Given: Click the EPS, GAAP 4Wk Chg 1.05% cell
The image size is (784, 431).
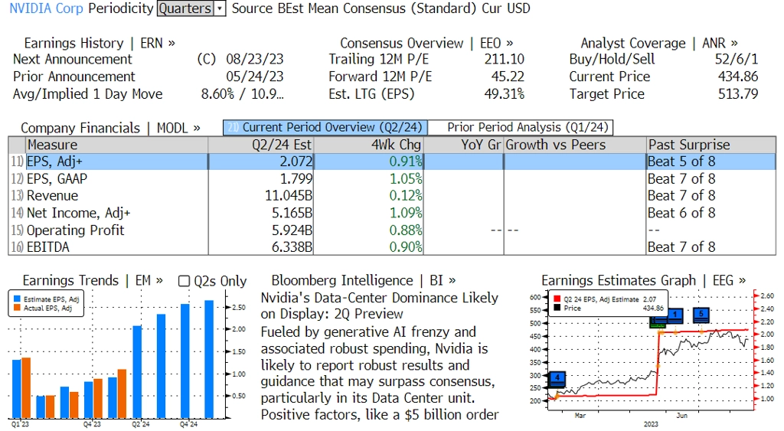Looking at the screenshot, I should point(368,178).
